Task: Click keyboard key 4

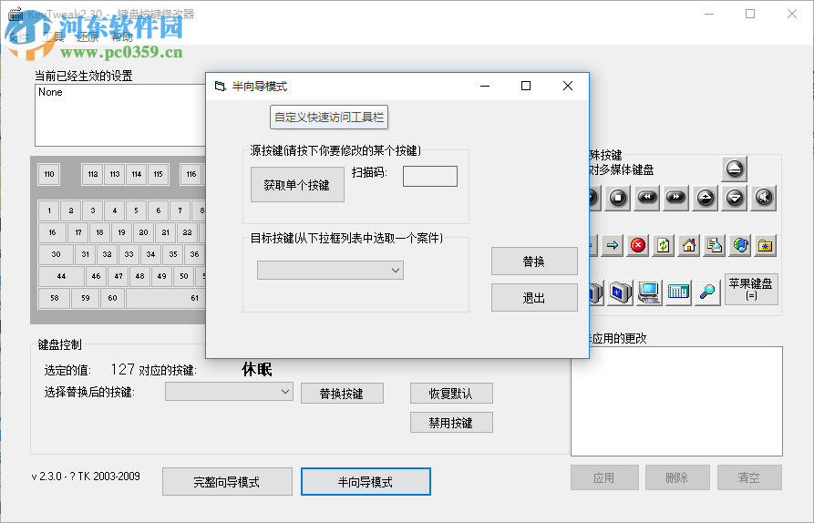Action: (114, 210)
